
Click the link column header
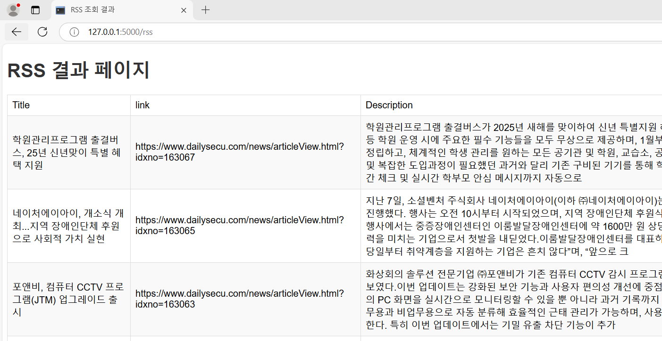245,105
